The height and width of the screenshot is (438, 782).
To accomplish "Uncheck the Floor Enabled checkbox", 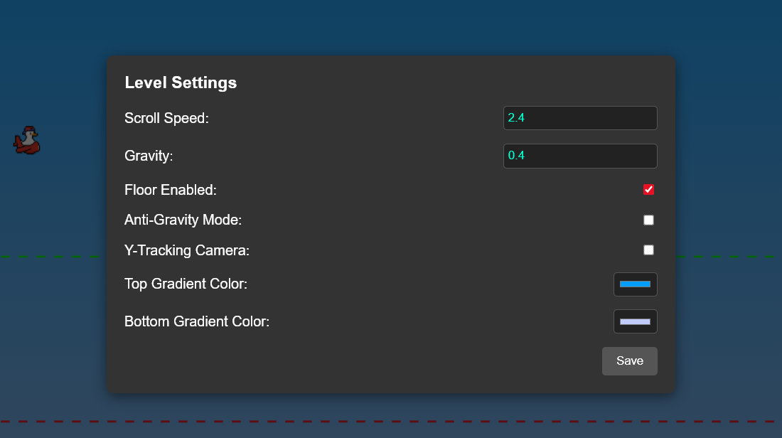I will [x=648, y=190].
